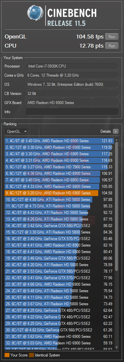Select rank 2 entry scoring 119.50

coord(59,147)
